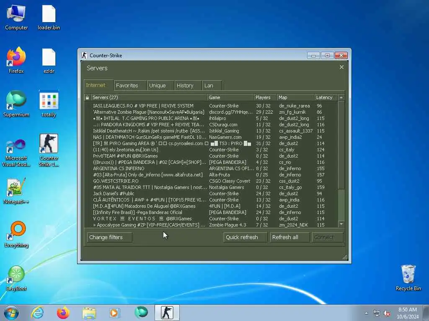
Task: Select the PANDORA KINGDOMS server row
Action: (211, 125)
